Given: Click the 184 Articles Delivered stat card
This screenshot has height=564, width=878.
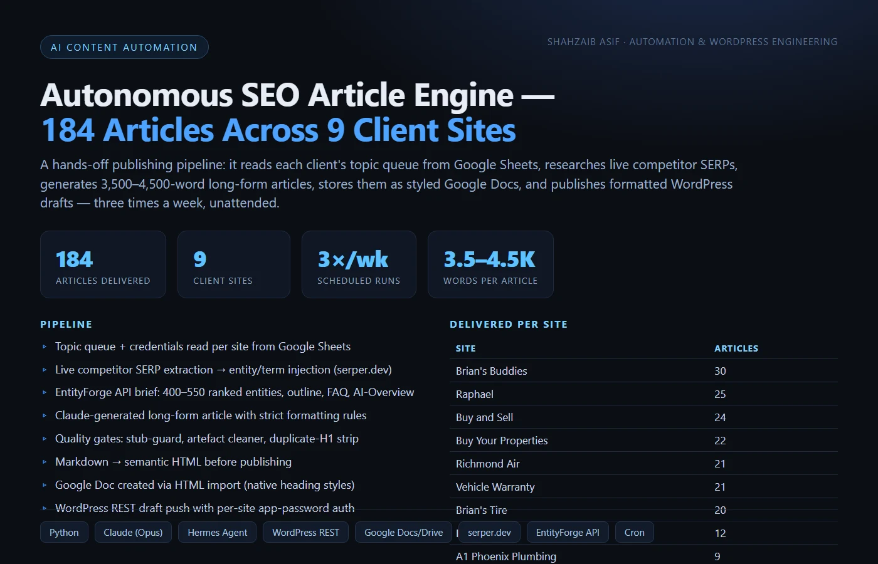Looking at the screenshot, I should (x=103, y=264).
